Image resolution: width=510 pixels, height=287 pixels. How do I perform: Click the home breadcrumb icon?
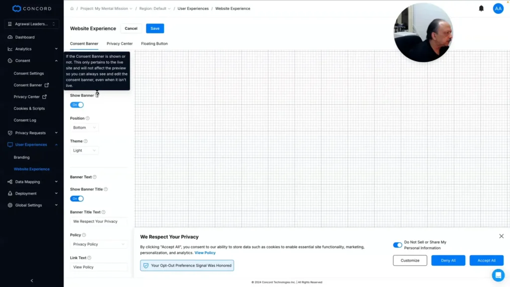[72, 8]
